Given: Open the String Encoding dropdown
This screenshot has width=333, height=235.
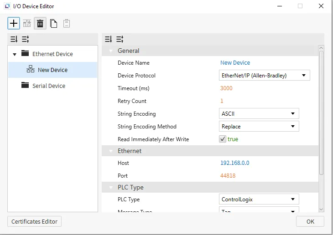Looking at the screenshot, I should [x=259, y=114].
